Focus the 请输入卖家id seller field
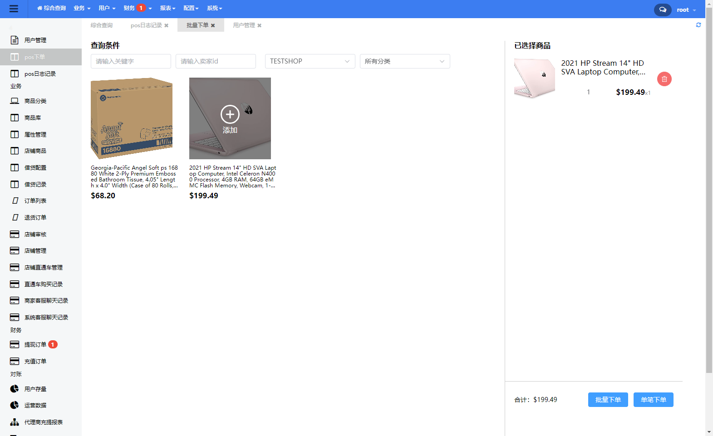Screen dimensions: 713x436 pyautogui.click(x=216, y=61)
